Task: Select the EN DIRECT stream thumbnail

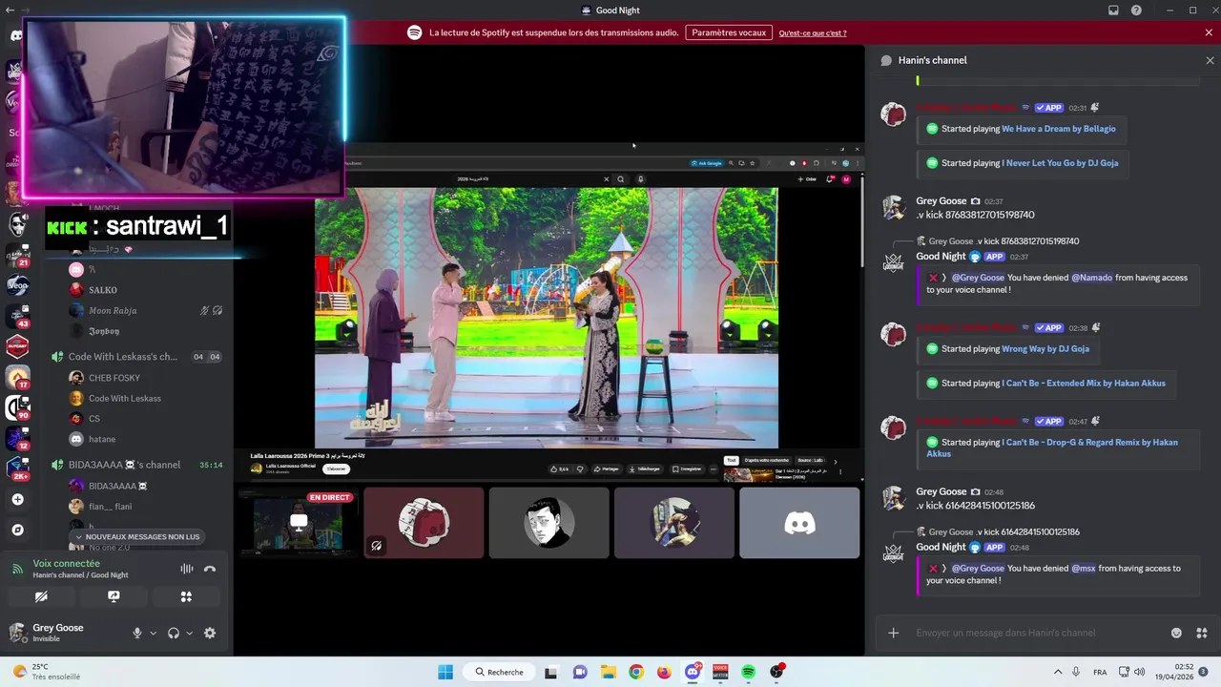Action: pos(299,523)
